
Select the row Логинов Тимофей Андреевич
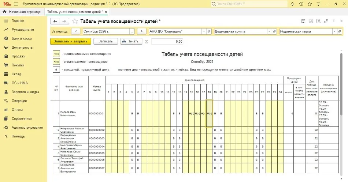pos(196,160)
